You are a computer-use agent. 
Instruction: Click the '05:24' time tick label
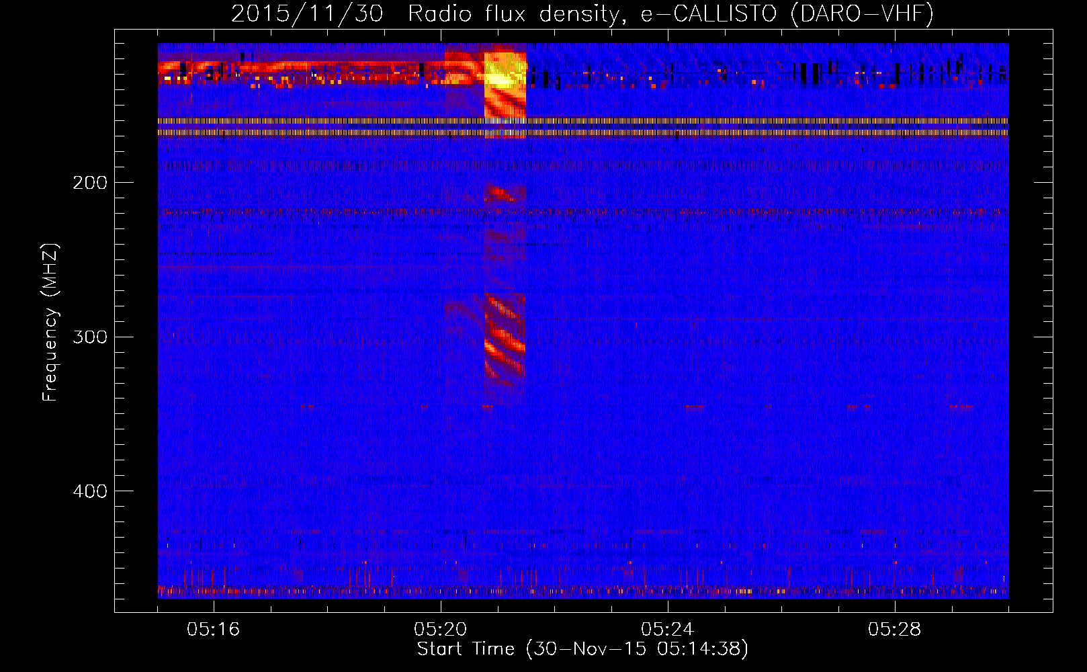668,630
